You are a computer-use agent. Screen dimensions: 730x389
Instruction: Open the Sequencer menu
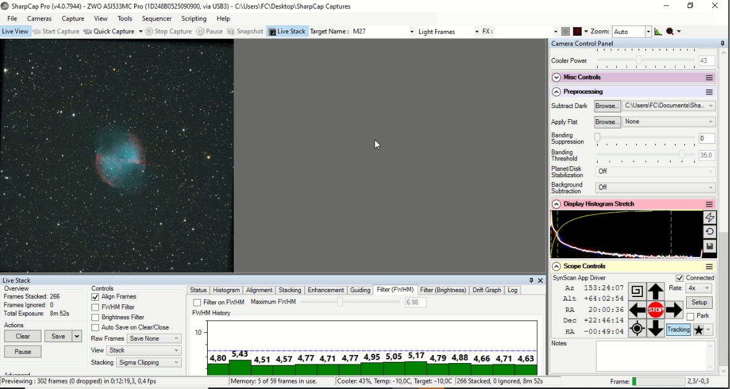(x=156, y=19)
